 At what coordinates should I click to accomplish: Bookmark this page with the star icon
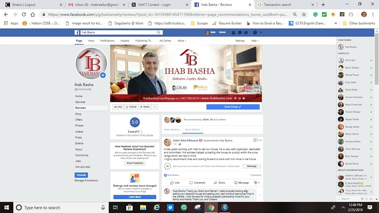tap(304, 14)
